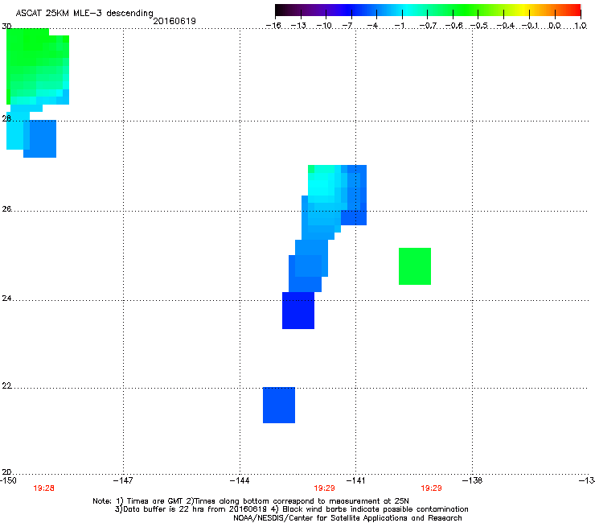Click the latitude 30 axis label
The width and height of the screenshot is (595, 523).
click(6, 27)
